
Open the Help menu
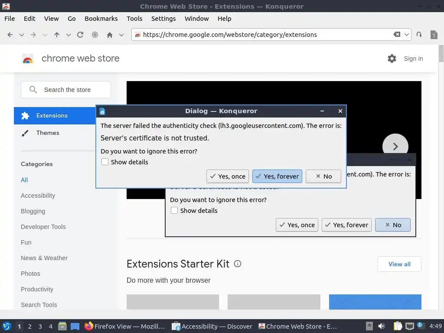click(x=224, y=19)
